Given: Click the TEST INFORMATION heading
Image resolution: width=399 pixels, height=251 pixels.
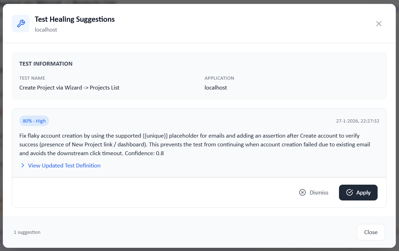Looking at the screenshot, I should click(46, 64).
